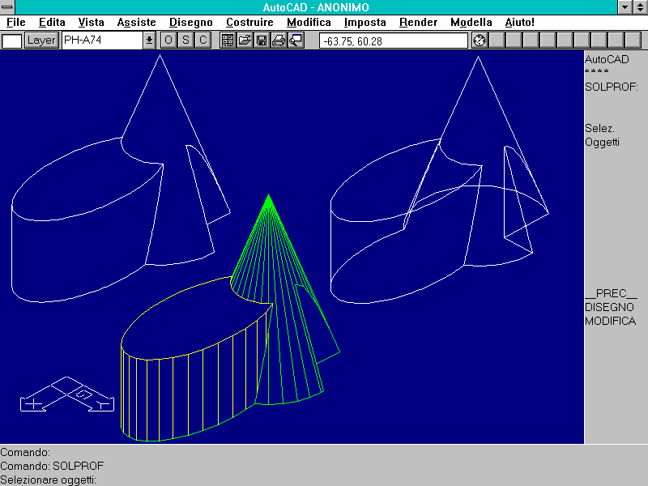
Task: Open the Assiste menu
Action: [x=136, y=23]
